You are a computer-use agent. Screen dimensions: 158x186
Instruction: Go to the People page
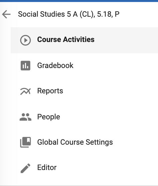[x=84, y=117]
